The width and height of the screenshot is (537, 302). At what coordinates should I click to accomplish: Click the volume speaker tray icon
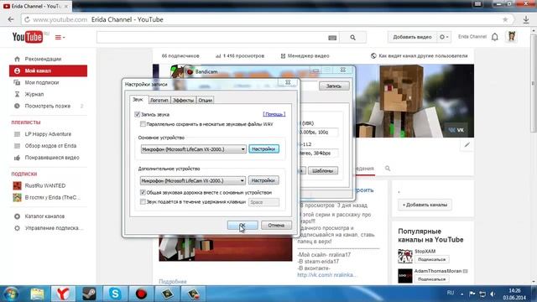tap(493, 294)
